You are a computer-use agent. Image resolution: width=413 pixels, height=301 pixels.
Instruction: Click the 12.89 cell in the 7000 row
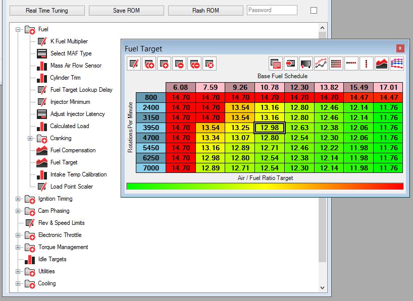pyautogui.click(x=210, y=168)
